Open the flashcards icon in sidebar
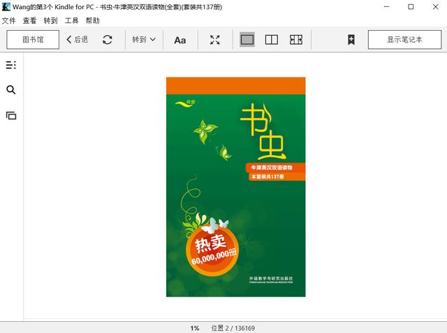The height and width of the screenshot is (333, 447). (x=11, y=115)
